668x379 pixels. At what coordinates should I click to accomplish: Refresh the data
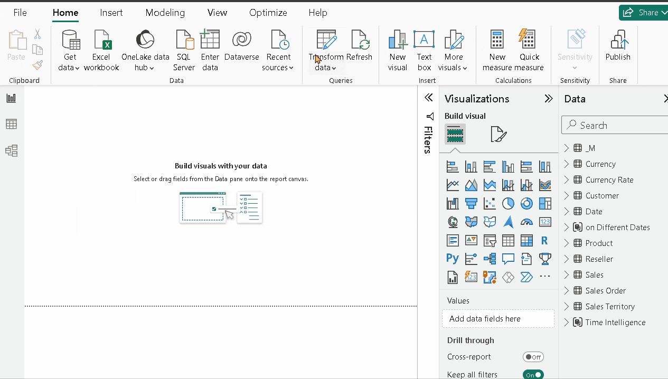[x=360, y=46]
